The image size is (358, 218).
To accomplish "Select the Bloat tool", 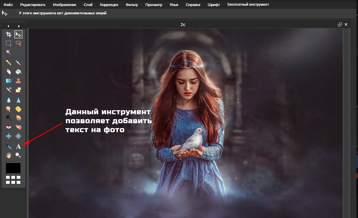I will 9,136.
